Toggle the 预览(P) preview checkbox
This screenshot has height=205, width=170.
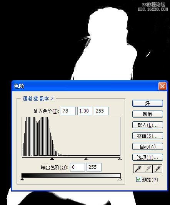click(138, 180)
